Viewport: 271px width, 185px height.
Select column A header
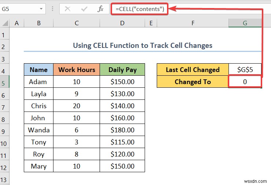(x=16, y=23)
